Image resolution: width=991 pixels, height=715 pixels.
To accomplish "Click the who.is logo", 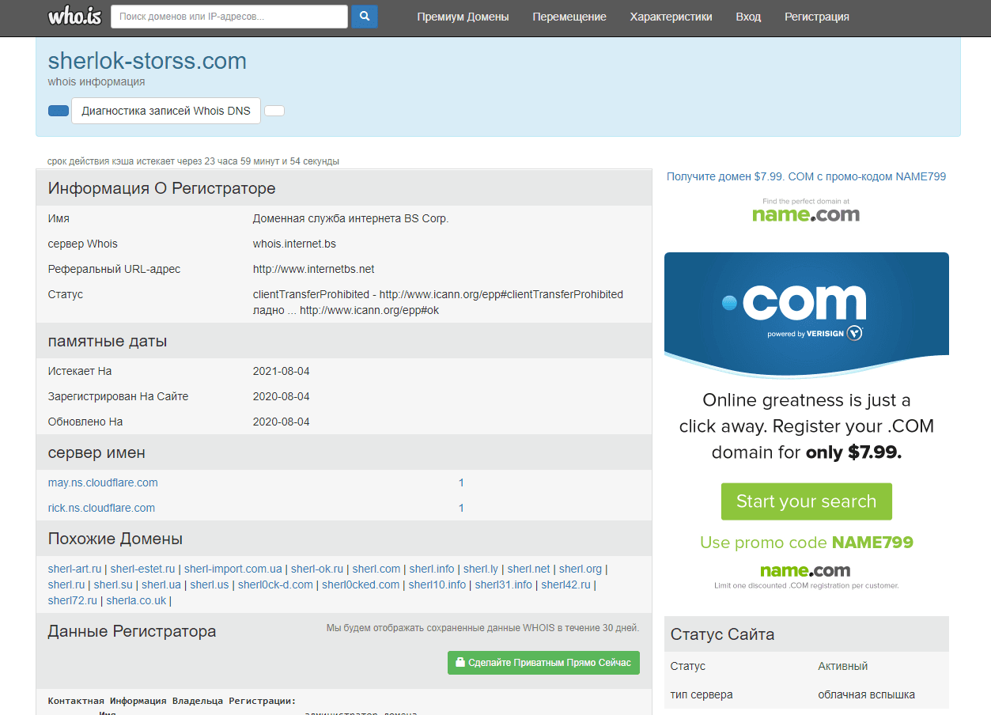I will [74, 17].
